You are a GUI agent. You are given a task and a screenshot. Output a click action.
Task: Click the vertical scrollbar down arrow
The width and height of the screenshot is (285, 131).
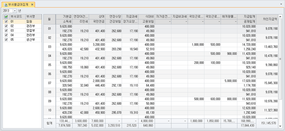click(x=280, y=126)
